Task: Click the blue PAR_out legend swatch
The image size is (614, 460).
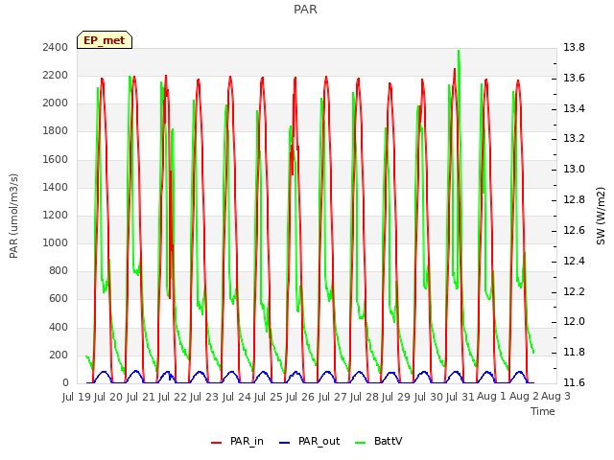Action: pyautogui.click(x=285, y=443)
